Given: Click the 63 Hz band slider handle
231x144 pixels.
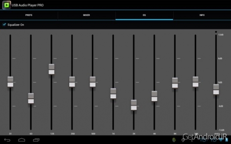Looking at the screenshot, I should tap(31, 98).
